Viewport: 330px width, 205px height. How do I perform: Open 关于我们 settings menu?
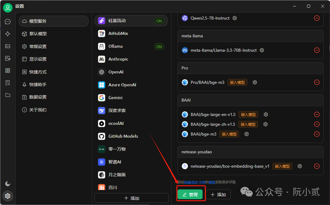point(54,110)
